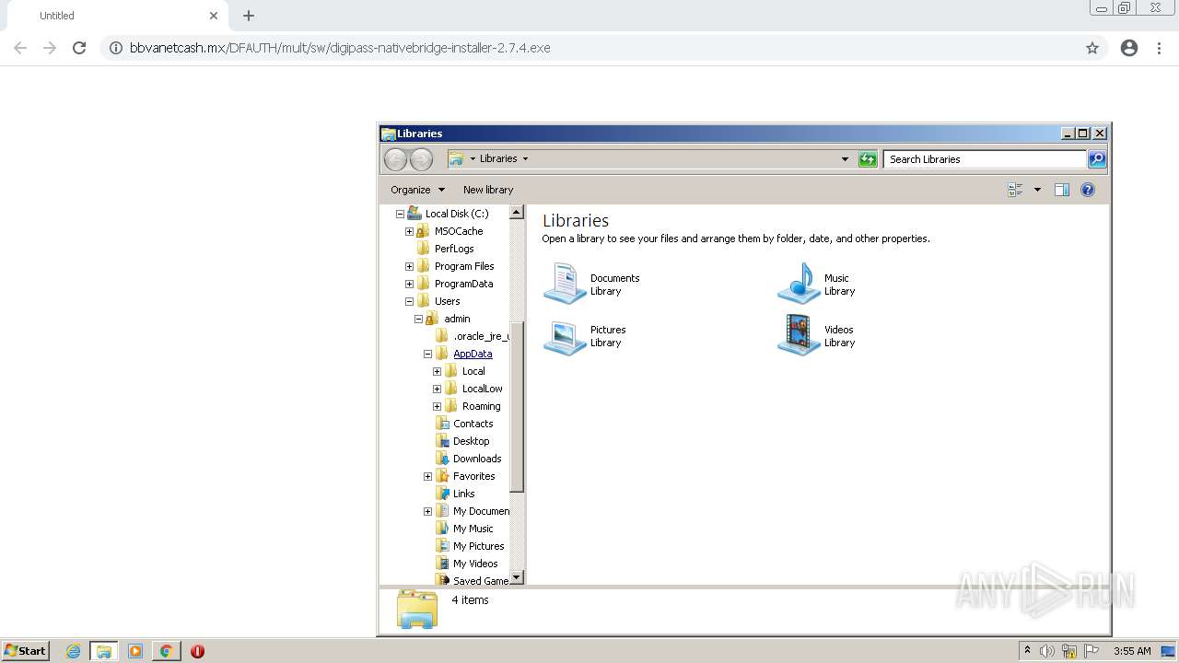The height and width of the screenshot is (663, 1179).
Task: Click navigation pane scroll down arrow
Action: [x=517, y=577]
